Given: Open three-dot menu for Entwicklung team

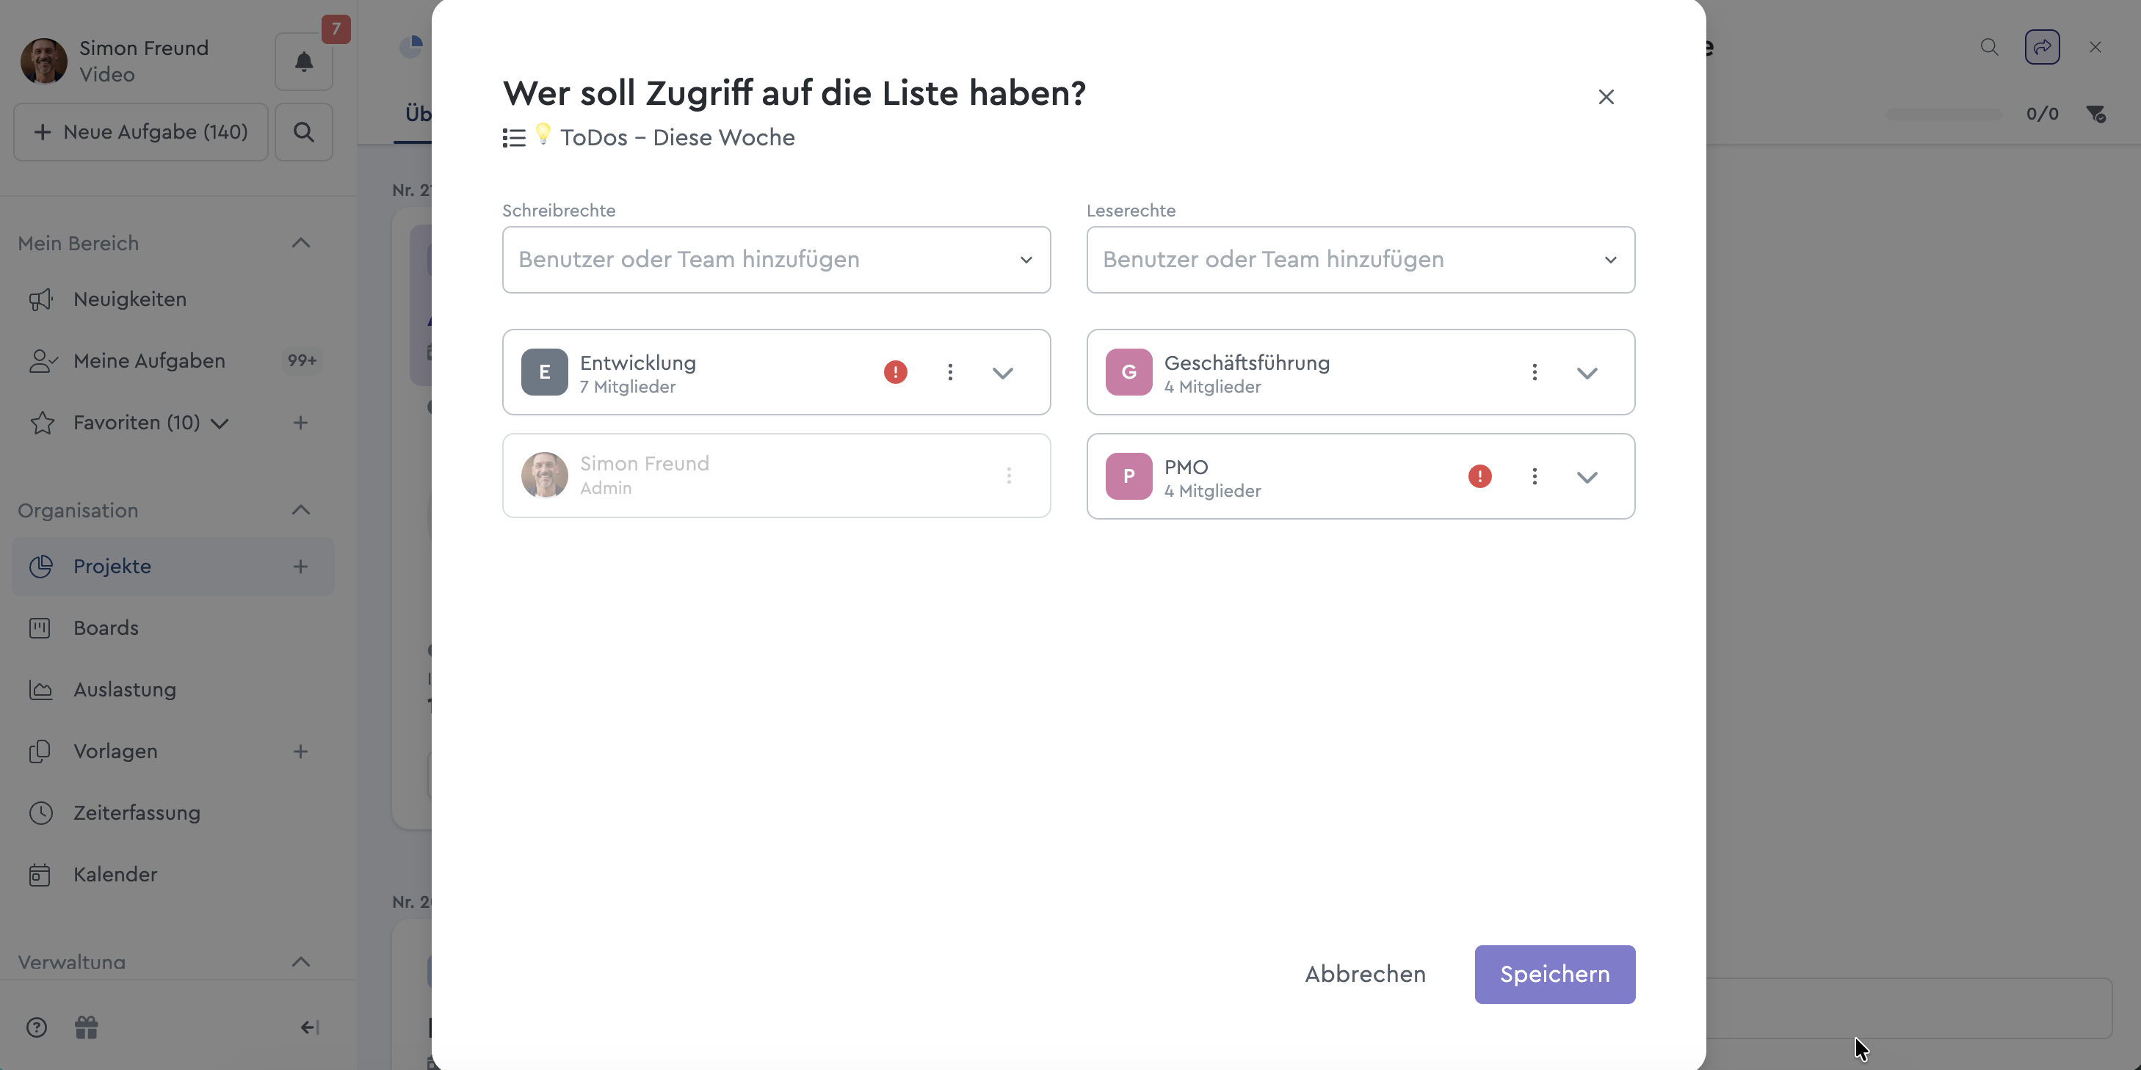Looking at the screenshot, I should 950,372.
